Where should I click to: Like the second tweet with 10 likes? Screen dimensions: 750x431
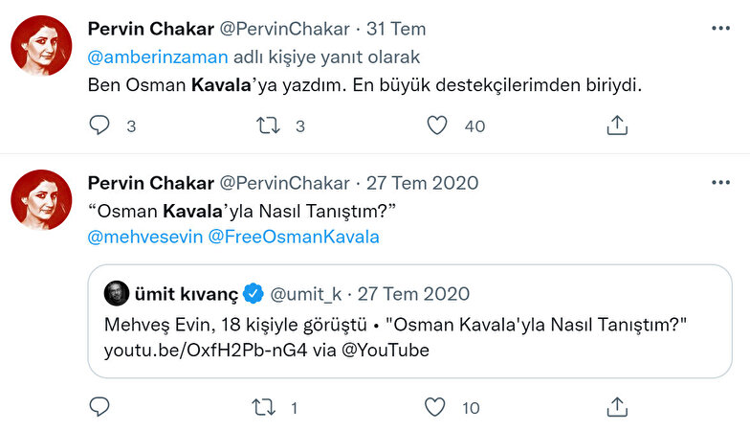(x=435, y=407)
